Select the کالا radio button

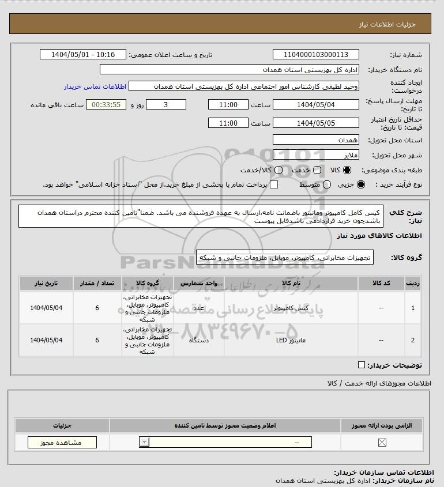[347, 170]
